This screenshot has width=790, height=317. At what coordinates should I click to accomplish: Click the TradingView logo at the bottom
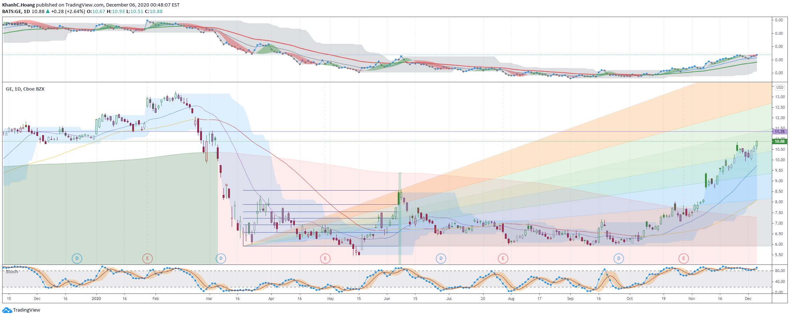pos(21,310)
